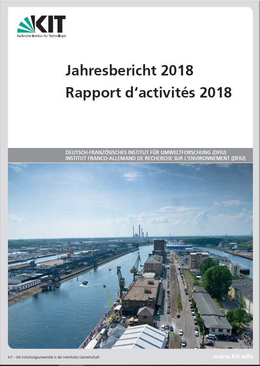Click 'Karlsruher Institut für Technologie' text
Screen dimensions: 260x366
pos(41,36)
